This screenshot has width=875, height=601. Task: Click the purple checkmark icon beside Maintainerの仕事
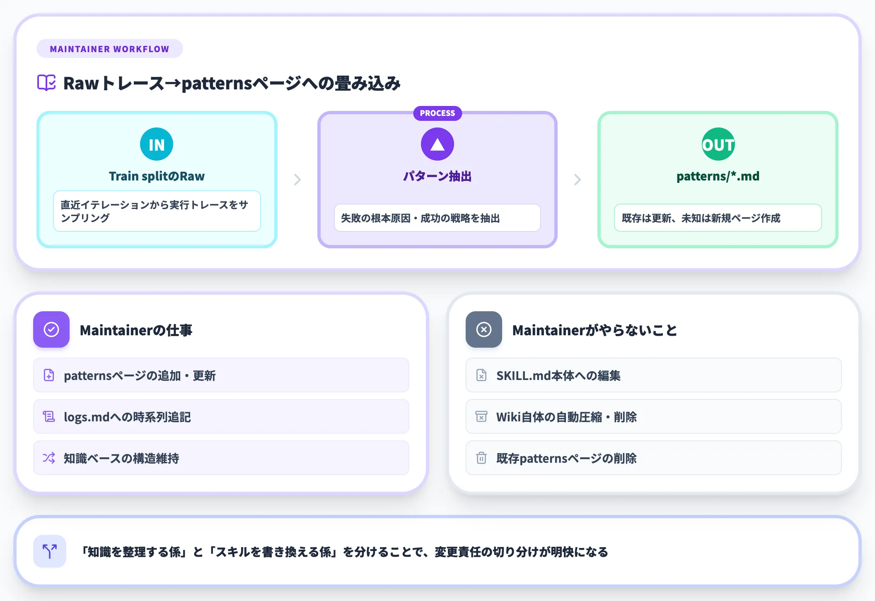pos(51,329)
